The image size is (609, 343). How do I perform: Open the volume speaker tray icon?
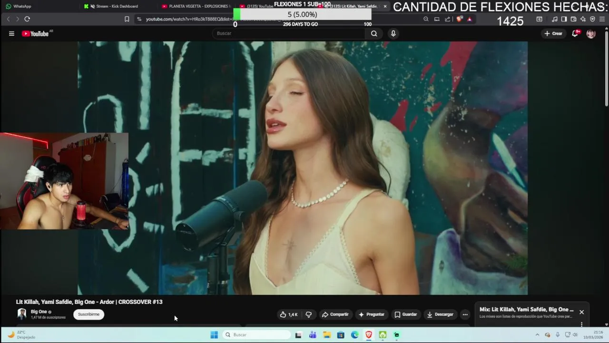pos(575,335)
